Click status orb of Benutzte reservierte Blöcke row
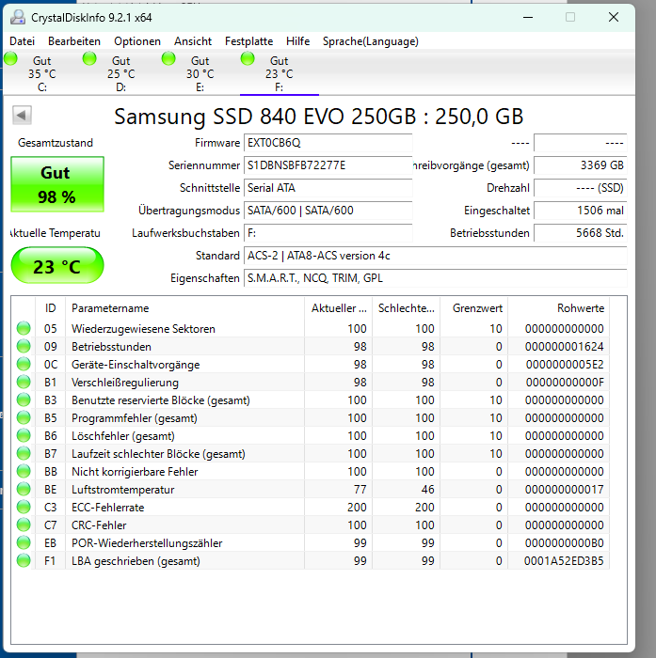Viewport: 656px width, 658px height. click(24, 399)
